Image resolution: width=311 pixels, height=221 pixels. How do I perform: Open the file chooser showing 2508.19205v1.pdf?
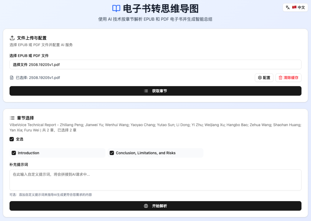click(155, 65)
